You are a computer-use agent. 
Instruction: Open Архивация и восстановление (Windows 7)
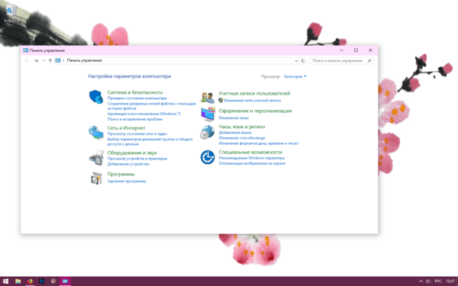tap(144, 114)
